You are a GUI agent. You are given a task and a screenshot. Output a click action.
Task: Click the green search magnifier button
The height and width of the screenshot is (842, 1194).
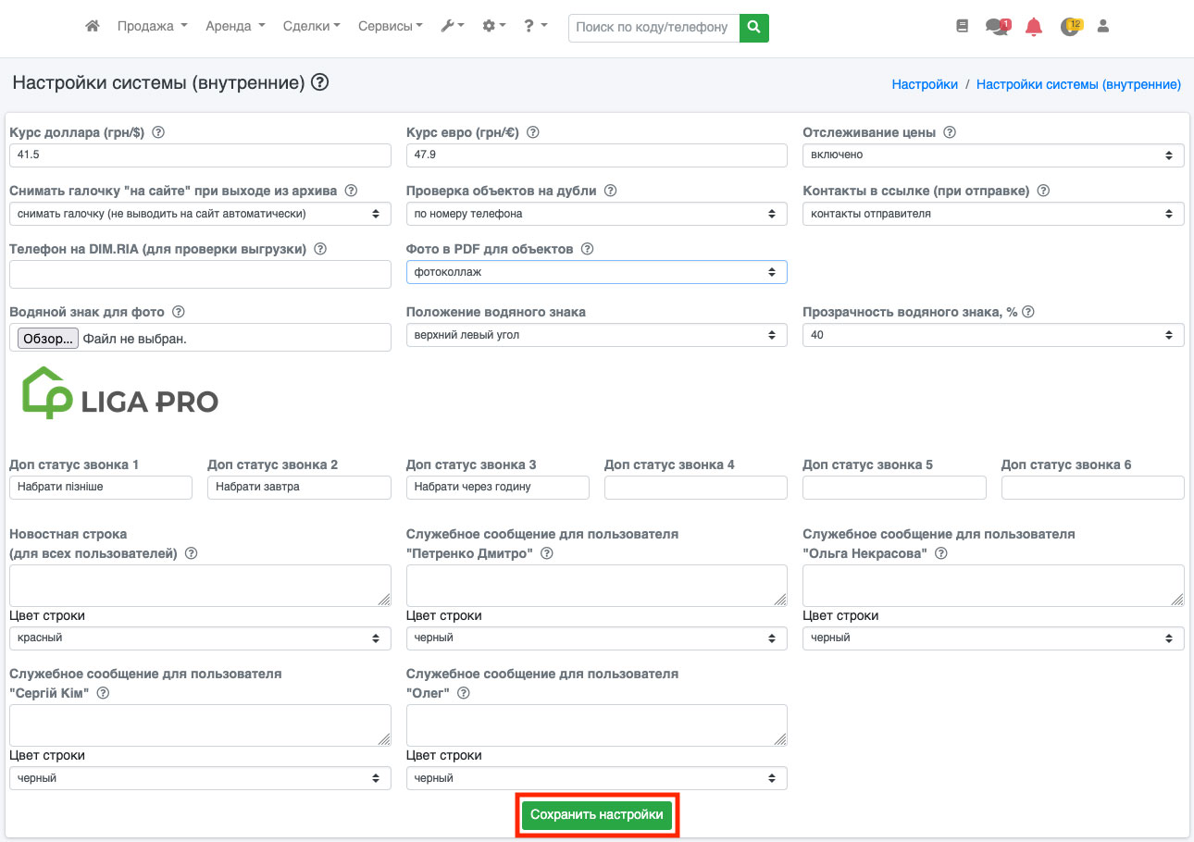754,28
